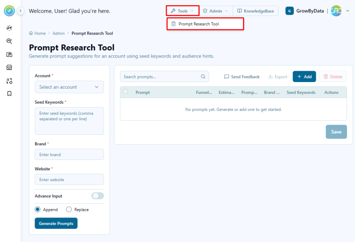Image resolution: width=355 pixels, height=242 pixels.
Task: Open the Select an account dropdown
Action: tap(69, 87)
